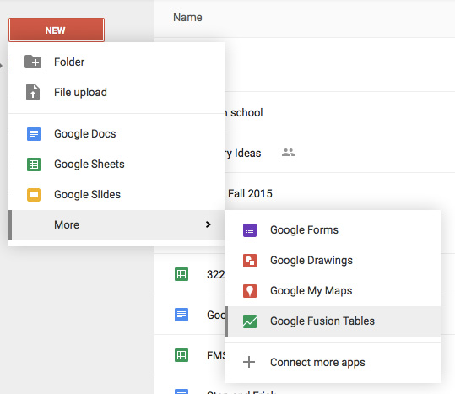The height and width of the screenshot is (394, 455).
Task: Open the Fall 2015 item in list
Action: click(x=250, y=194)
